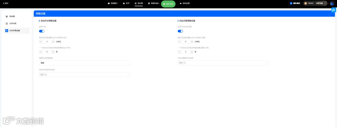Increase daily comment count with plus
Image resolution: width=337 pixels, height=127 pixels.
(x=53, y=52)
